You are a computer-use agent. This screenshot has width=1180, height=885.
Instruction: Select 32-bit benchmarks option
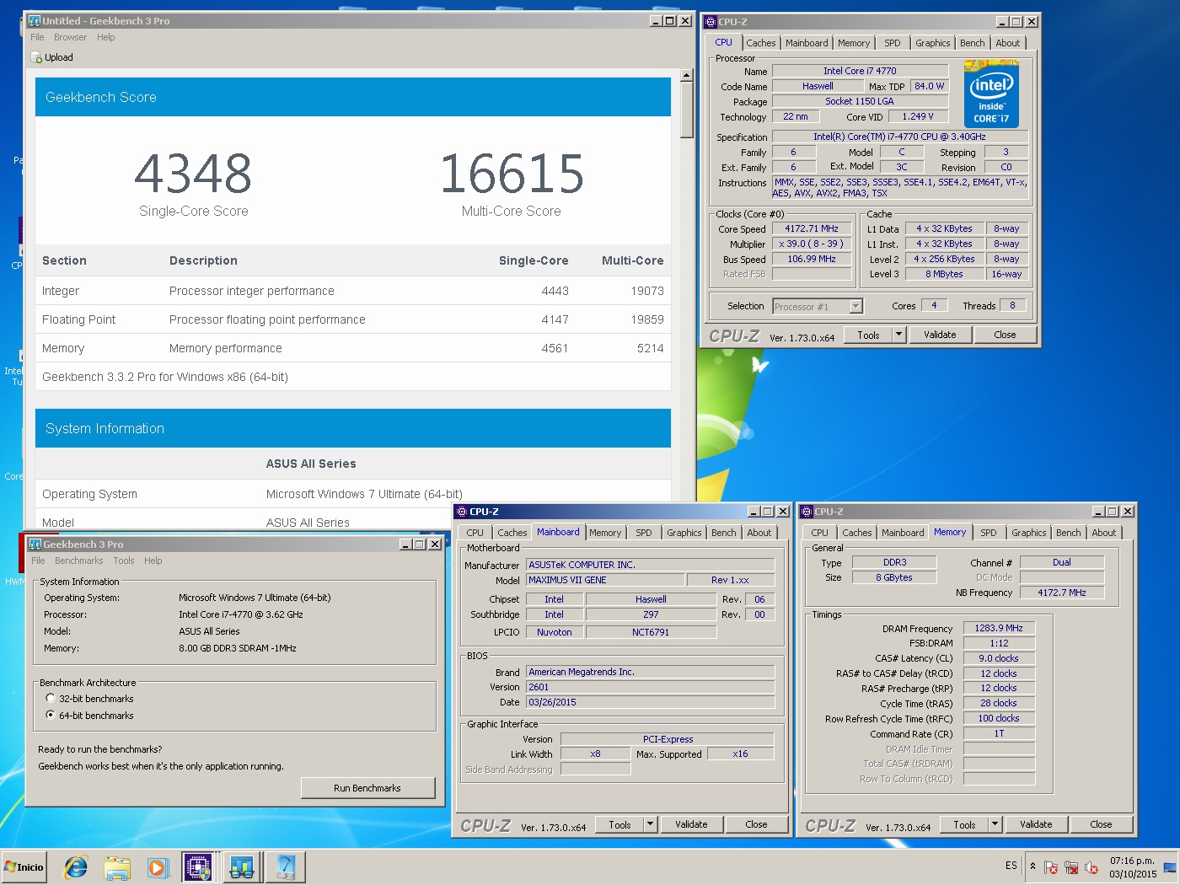pos(51,699)
